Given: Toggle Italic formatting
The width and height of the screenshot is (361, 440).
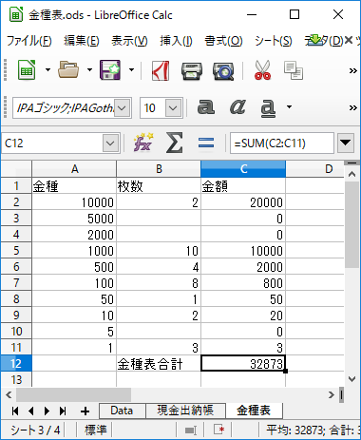Looking at the screenshot, I should pyautogui.click(x=237, y=107).
